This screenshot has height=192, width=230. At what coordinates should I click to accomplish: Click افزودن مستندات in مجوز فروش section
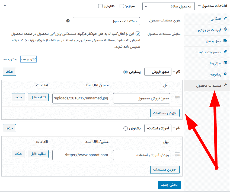pyautogui.click(x=165, y=113)
